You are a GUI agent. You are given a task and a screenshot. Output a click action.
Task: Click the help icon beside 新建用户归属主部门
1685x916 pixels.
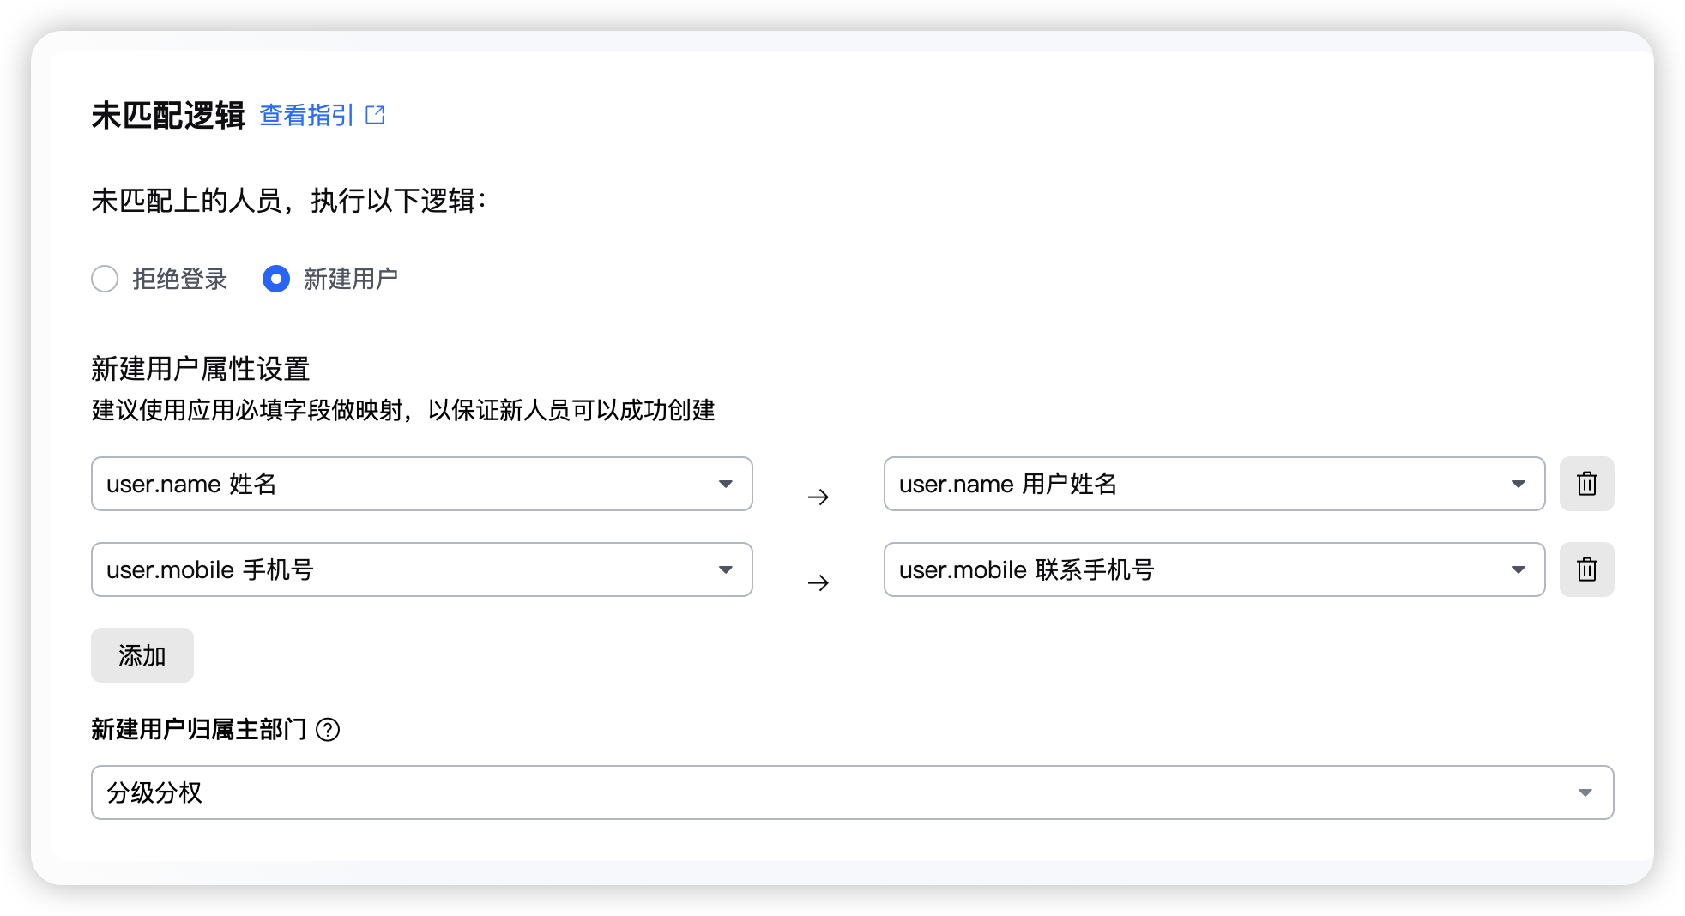pos(328,730)
